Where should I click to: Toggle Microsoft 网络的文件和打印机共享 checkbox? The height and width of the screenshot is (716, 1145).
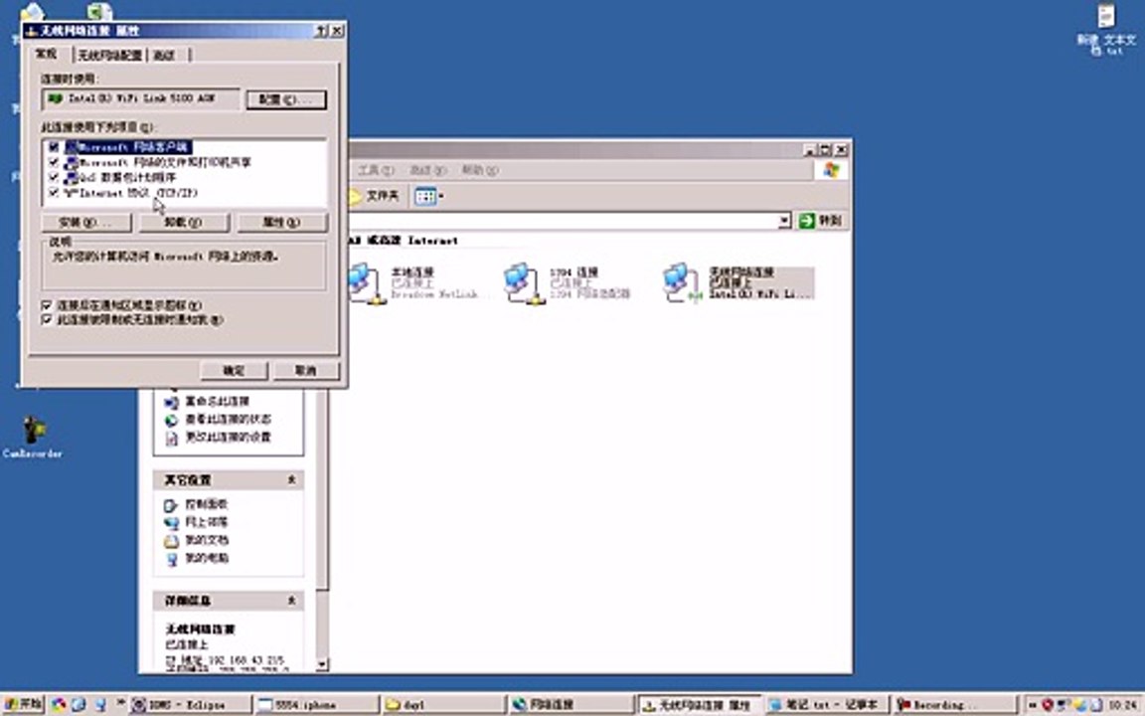point(54,162)
